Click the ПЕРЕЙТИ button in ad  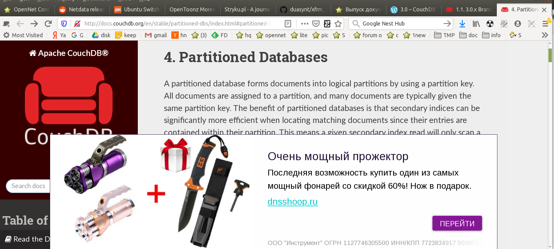pyautogui.click(x=457, y=223)
